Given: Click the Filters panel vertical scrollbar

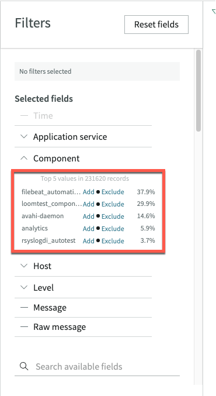Looking at the screenshot, I should point(198,91).
